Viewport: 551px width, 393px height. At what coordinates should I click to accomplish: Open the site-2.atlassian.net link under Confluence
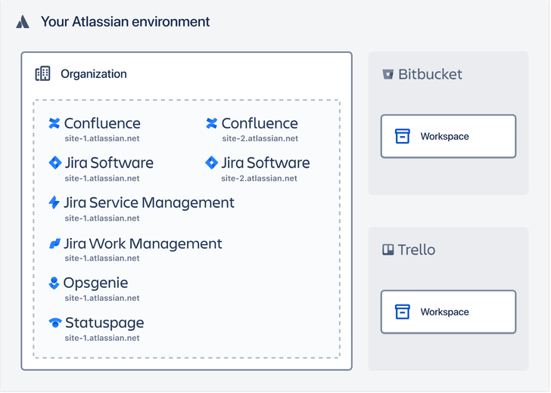[x=260, y=138]
